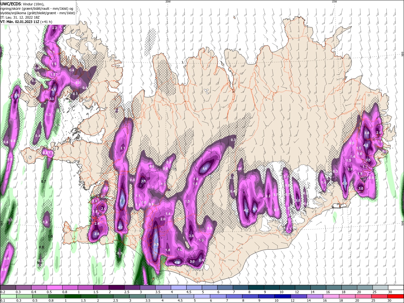404x303 pixels.
Task: Click the 25 label in the lower legend
Action: click(373, 301)
